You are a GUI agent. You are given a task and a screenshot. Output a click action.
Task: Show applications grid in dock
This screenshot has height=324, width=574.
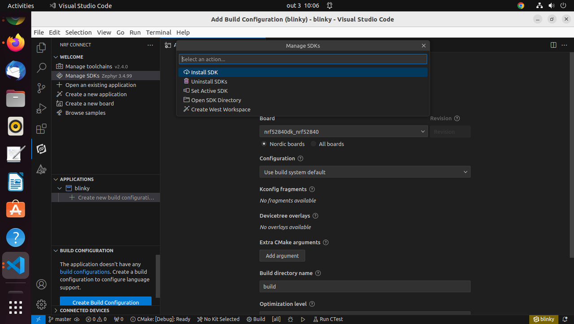(x=16, y=307)
